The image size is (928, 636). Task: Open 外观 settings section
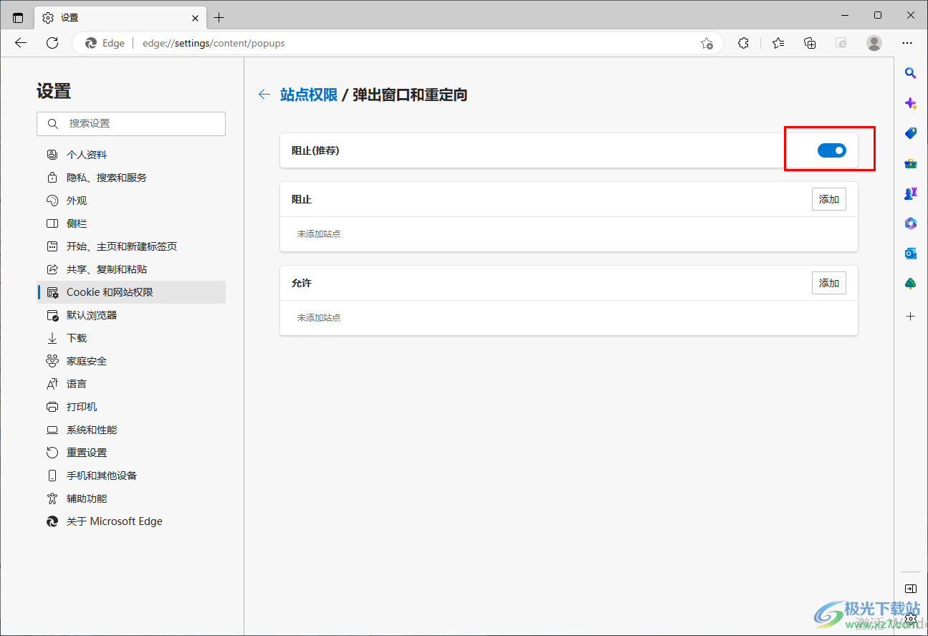(x=131, y=201)
